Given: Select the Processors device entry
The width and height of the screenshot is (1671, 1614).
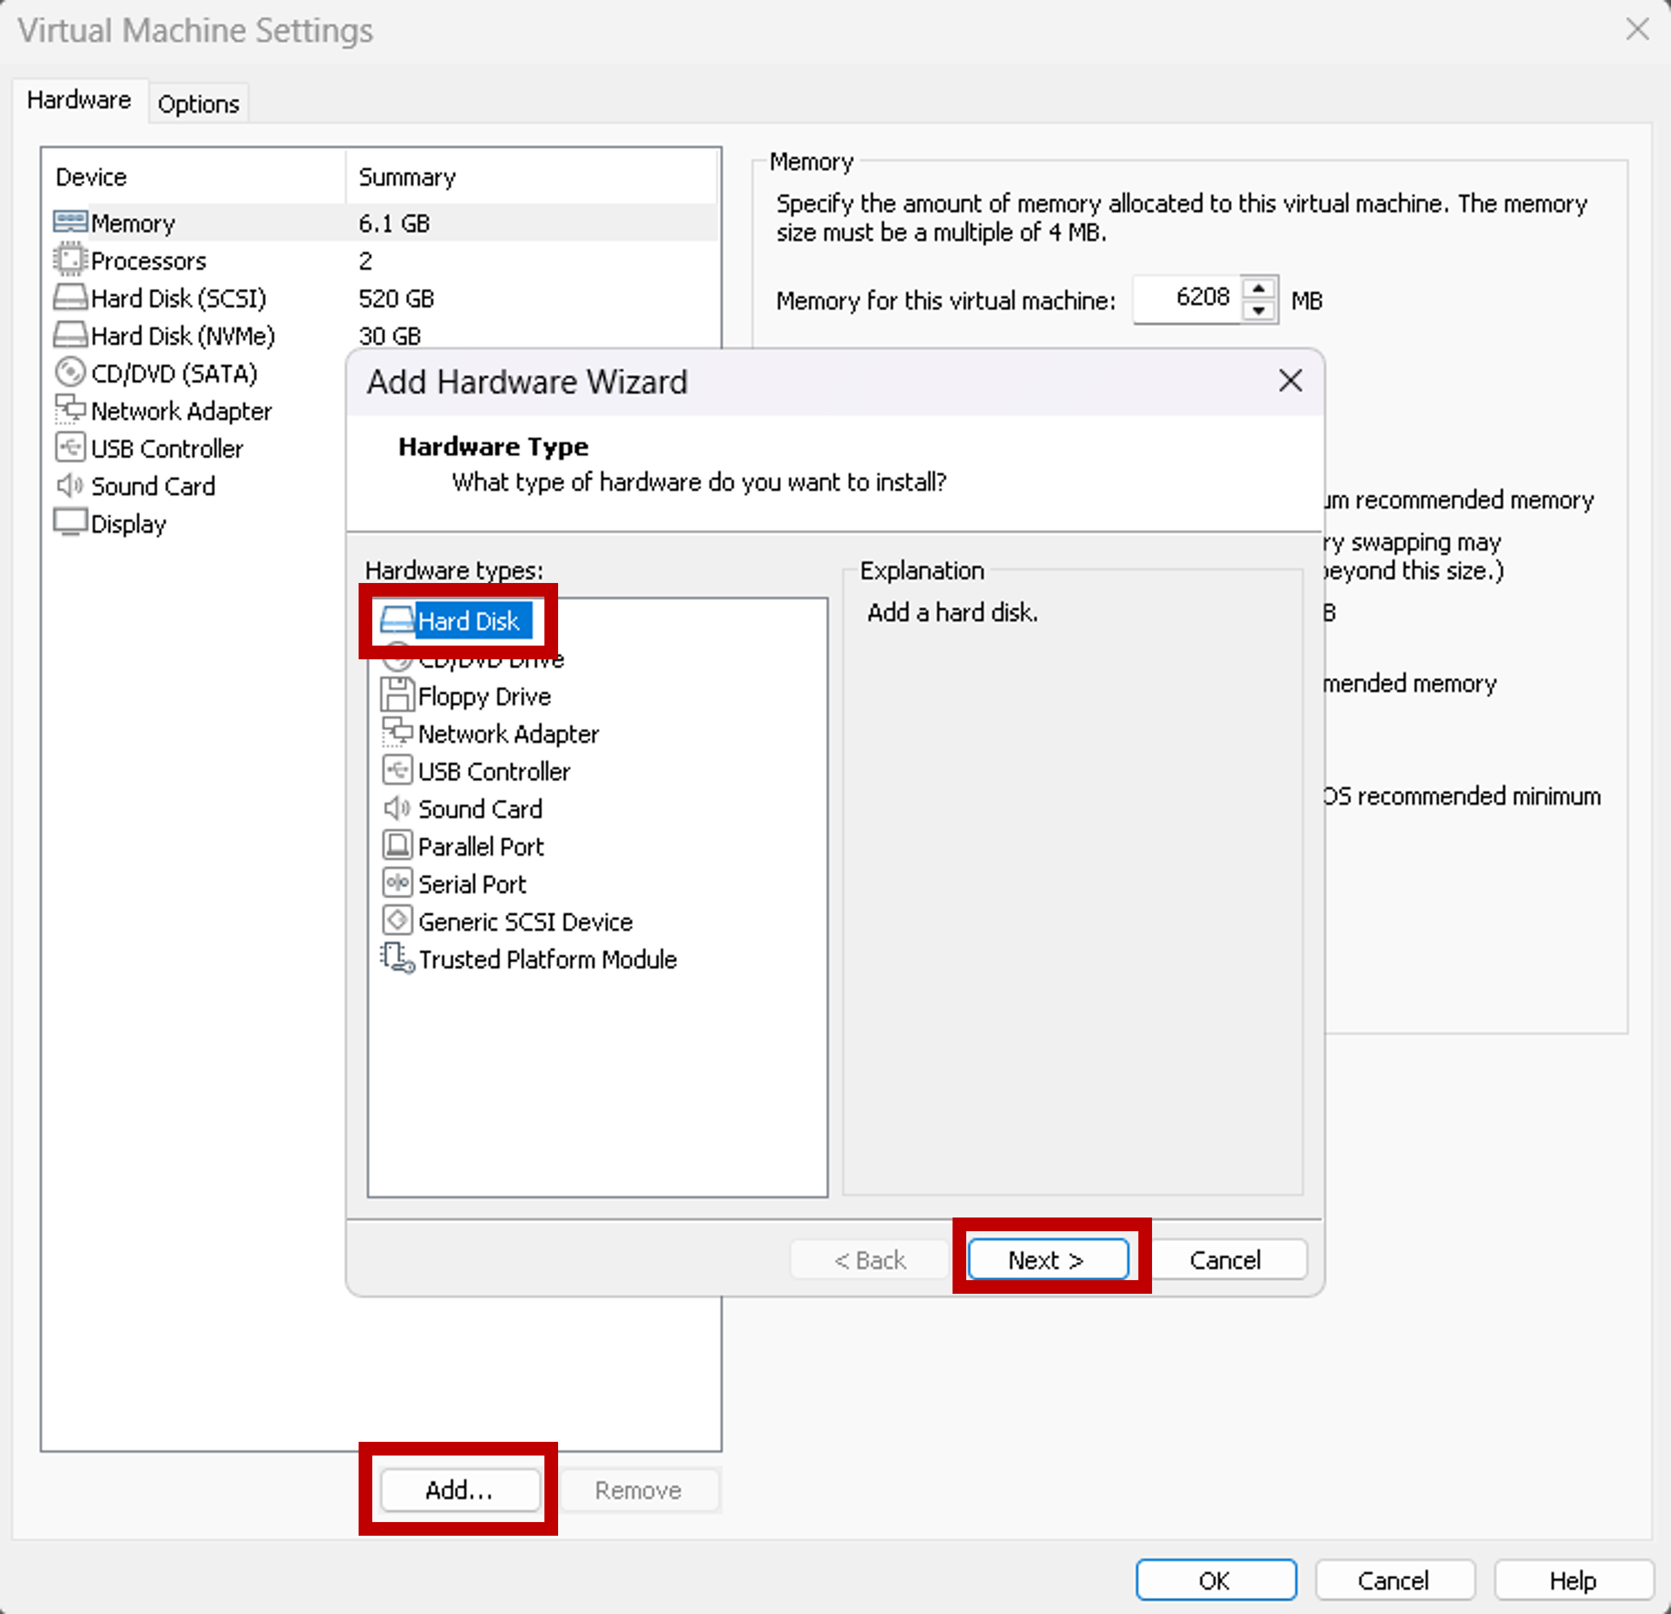Looking at the screenshot, I should coord(149,261).
